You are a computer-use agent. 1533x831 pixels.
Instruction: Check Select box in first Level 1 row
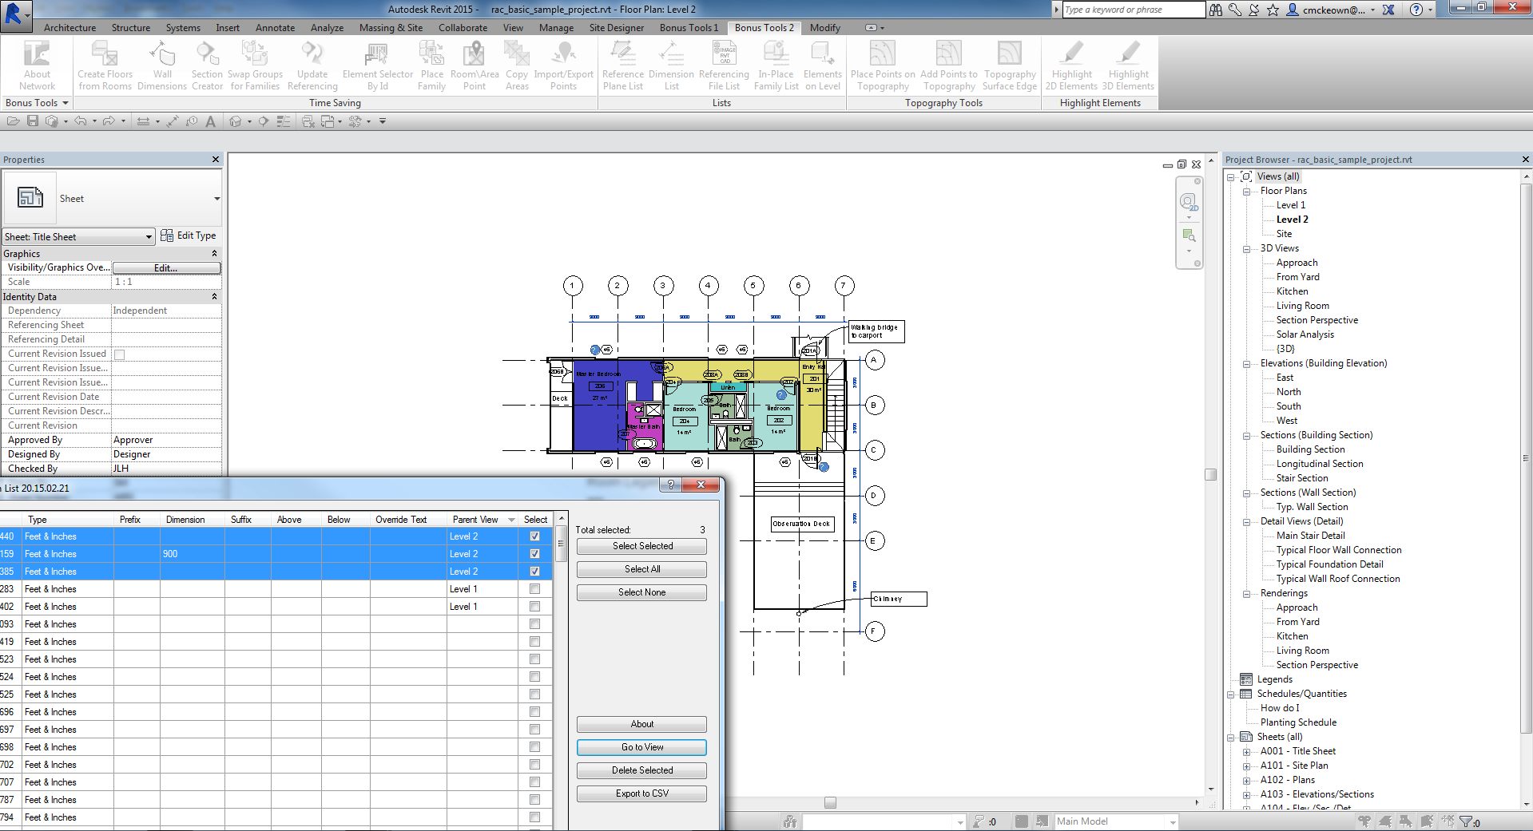(x=534, y=589)
